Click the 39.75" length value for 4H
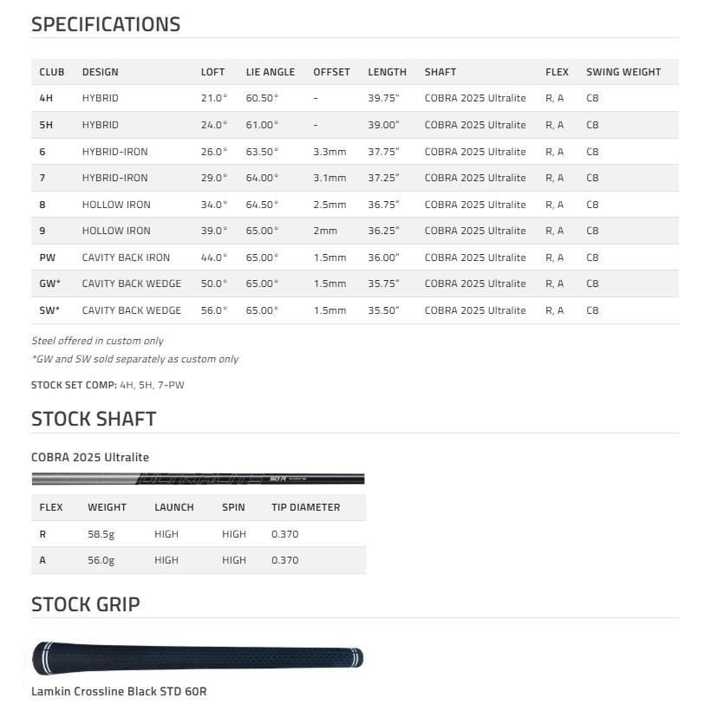 [x=383, y=98]
